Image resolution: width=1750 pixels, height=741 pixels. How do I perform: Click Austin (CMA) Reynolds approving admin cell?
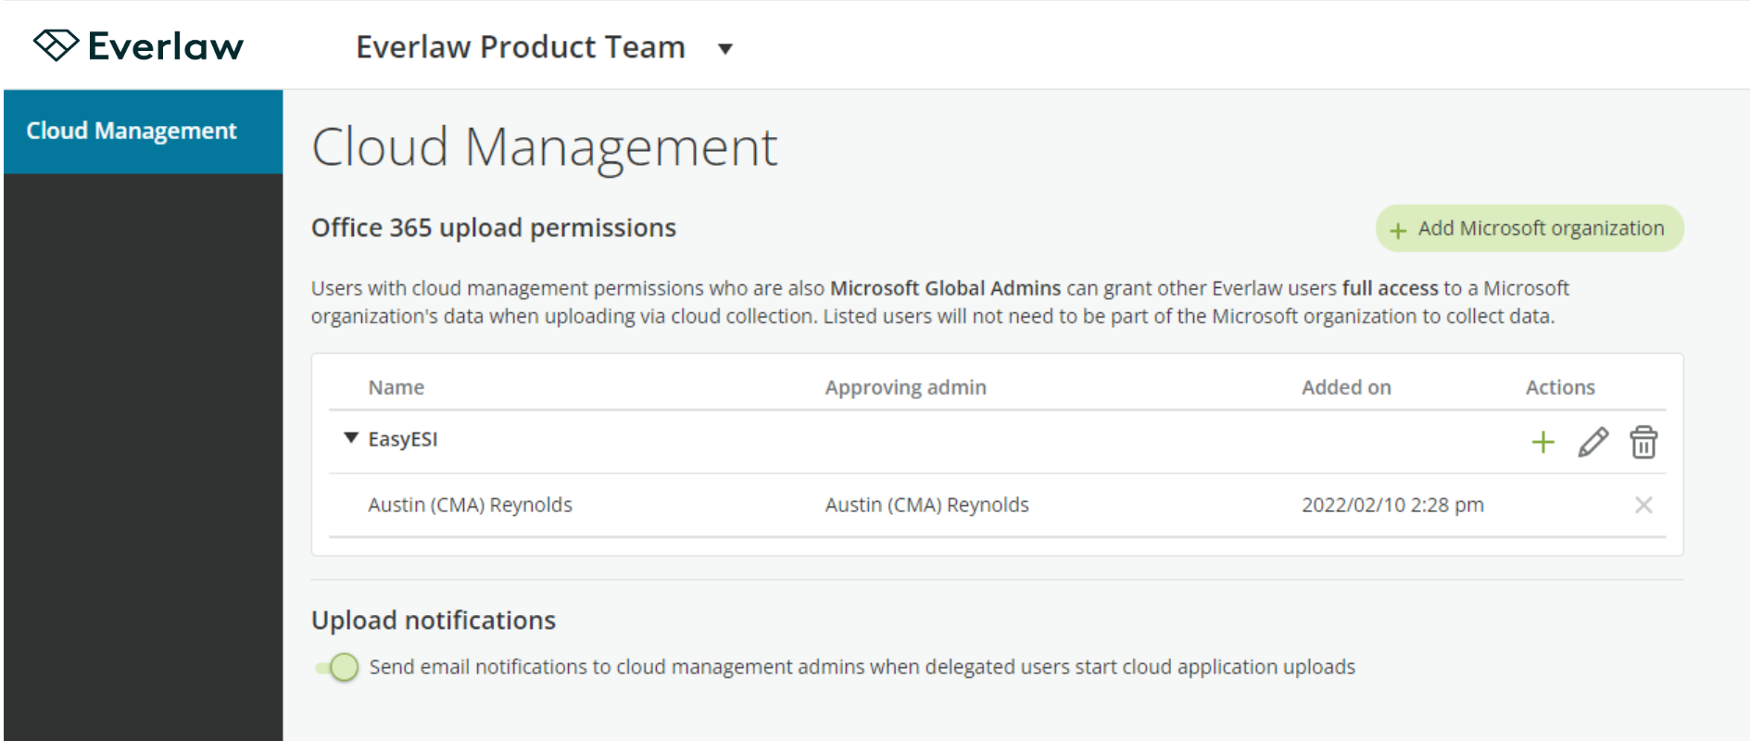click(926, 505)
